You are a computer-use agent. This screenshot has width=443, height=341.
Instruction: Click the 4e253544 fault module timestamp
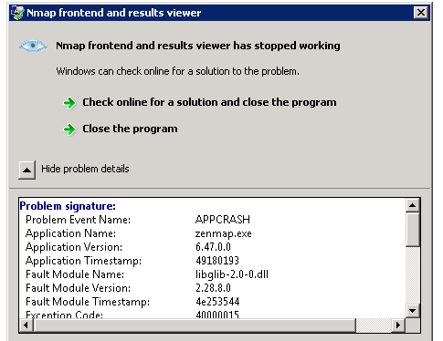coord(217,302)
